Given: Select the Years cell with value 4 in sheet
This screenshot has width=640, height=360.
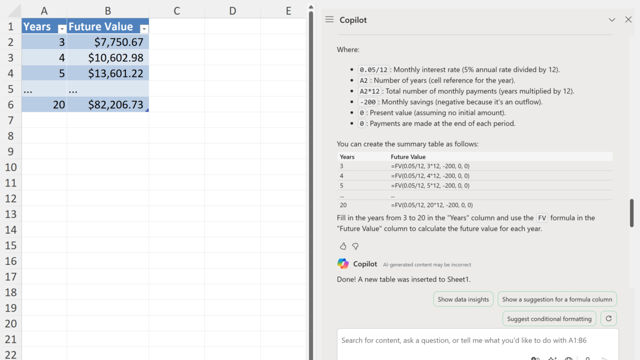Looking at the screenshot, I should pyautogui.click(x=44, y=57).
